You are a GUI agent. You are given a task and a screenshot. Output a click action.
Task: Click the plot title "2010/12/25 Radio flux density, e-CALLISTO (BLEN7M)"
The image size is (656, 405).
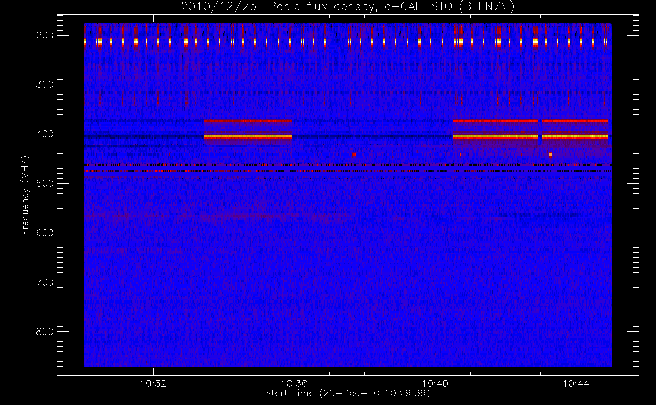coord(348,7)
